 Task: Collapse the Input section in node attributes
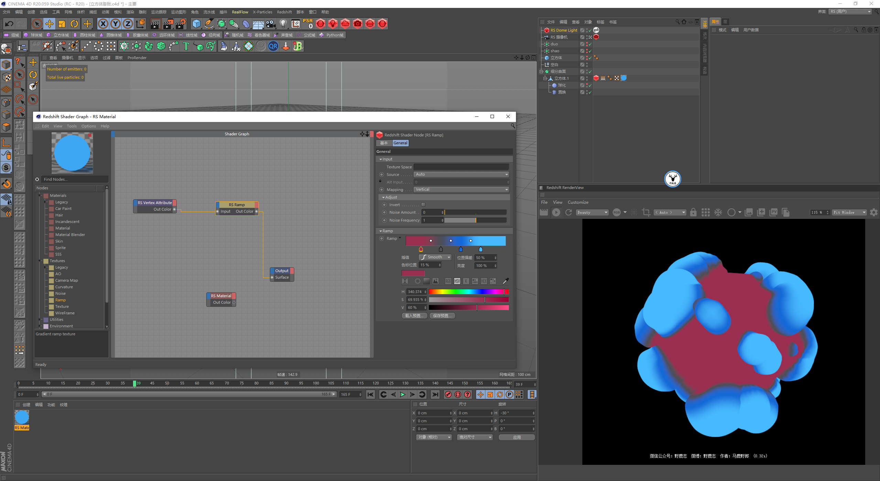(381, 159)
